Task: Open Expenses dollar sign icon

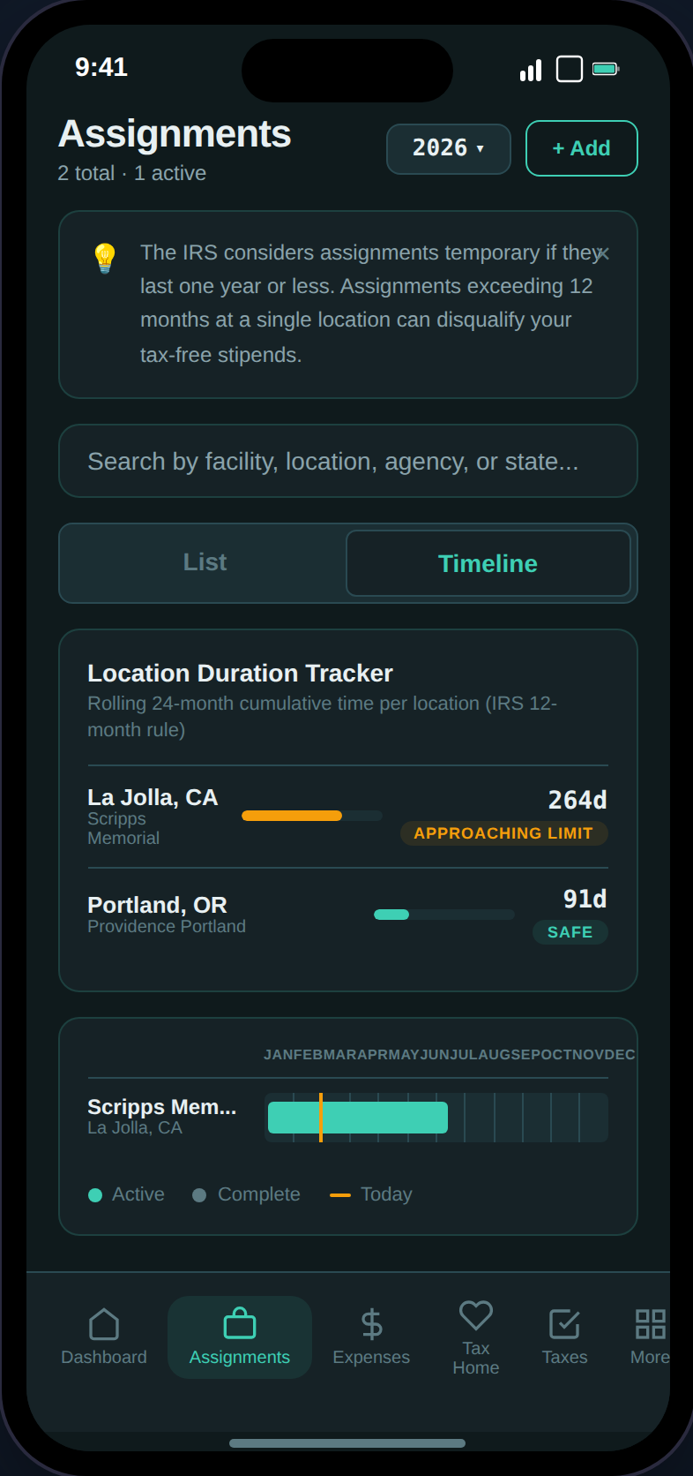Action: click(371, 1324)
